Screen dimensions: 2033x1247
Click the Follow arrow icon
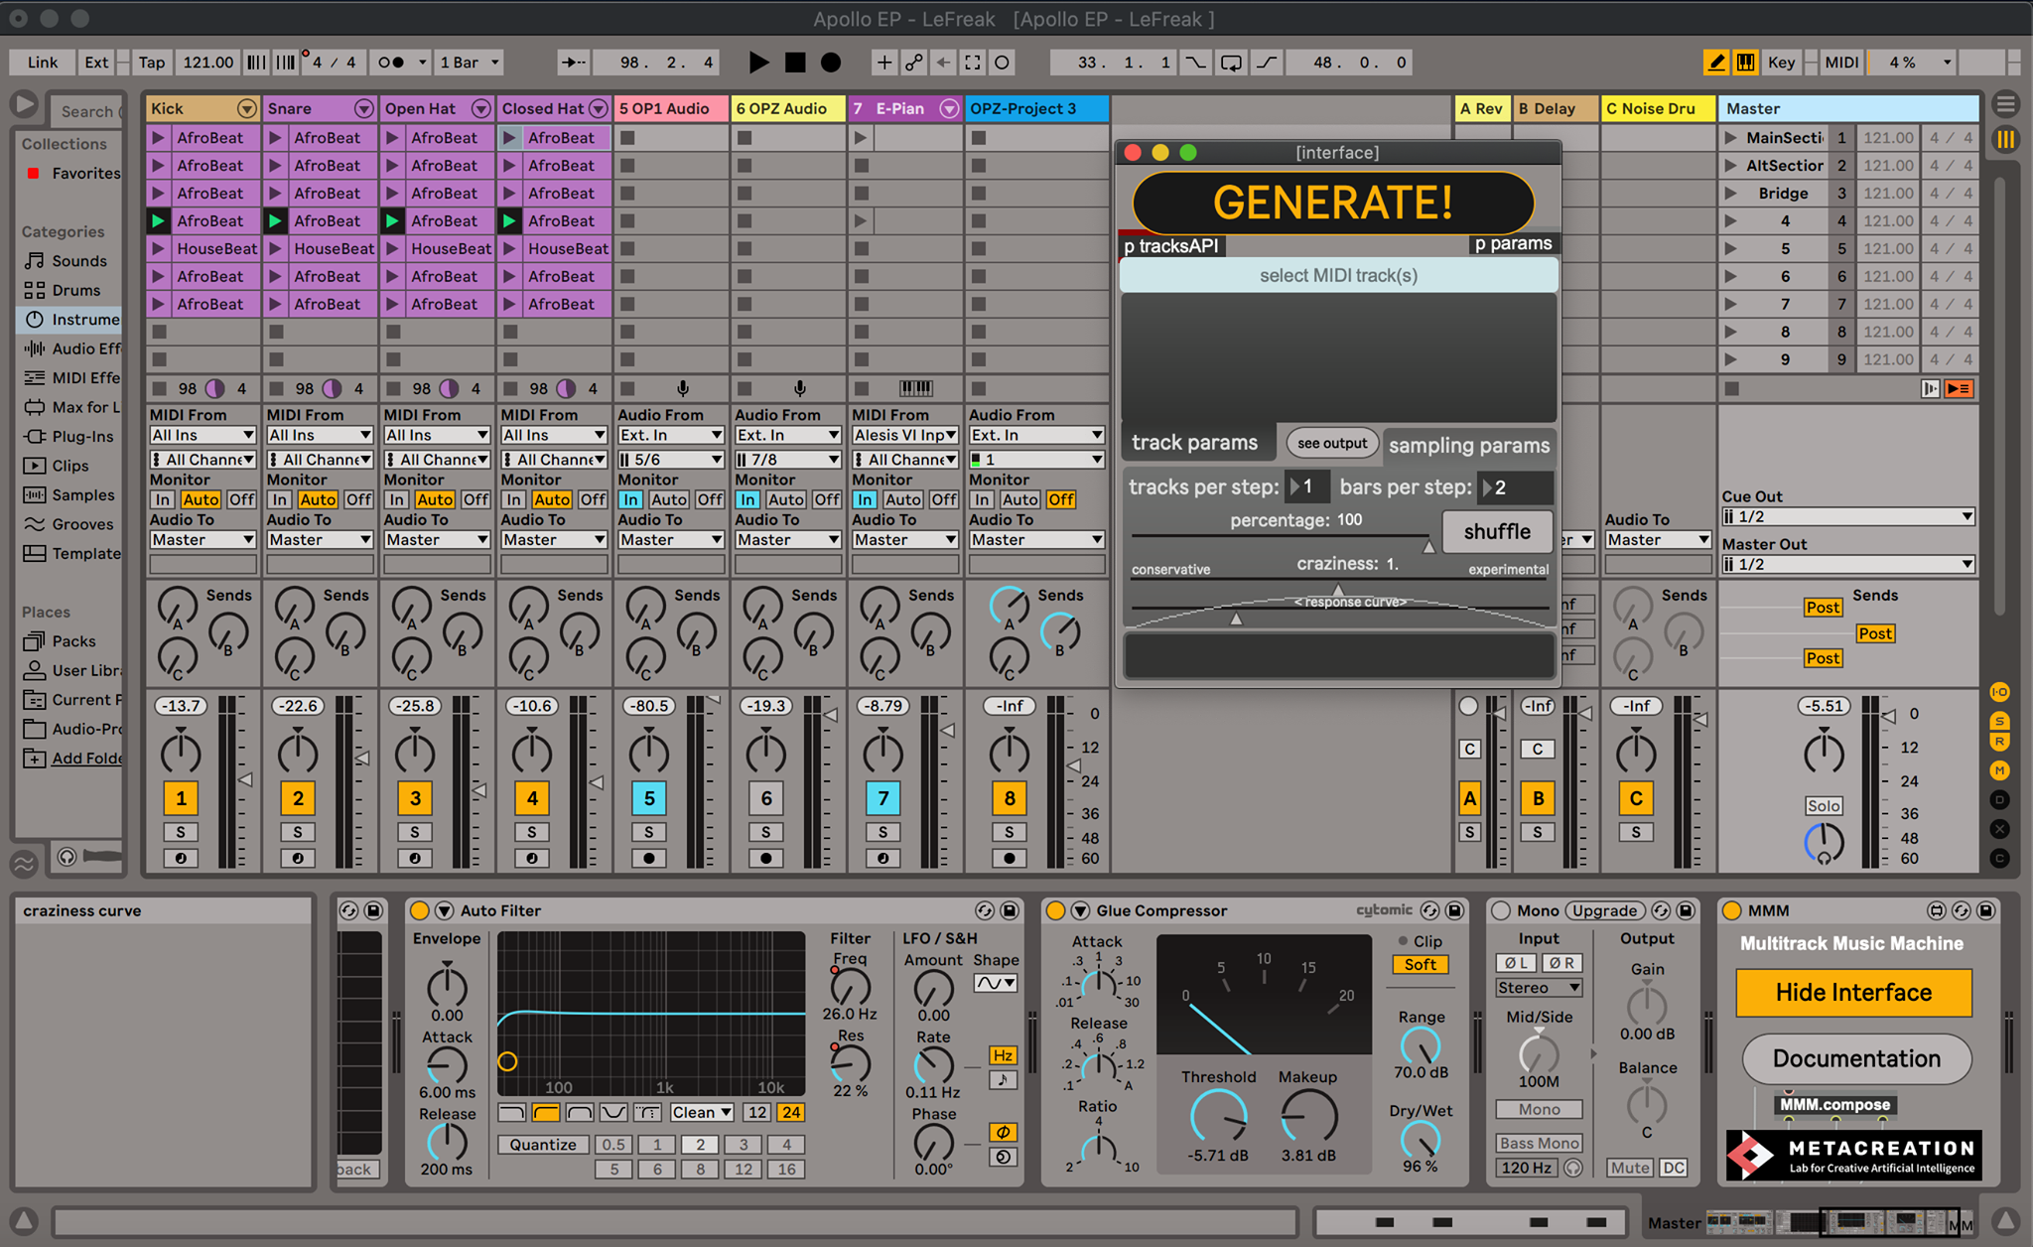tap(574, 63)
